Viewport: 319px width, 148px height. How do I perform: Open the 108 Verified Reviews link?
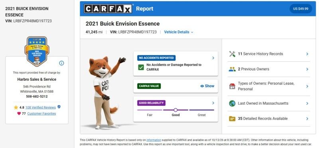click(41, 107)
